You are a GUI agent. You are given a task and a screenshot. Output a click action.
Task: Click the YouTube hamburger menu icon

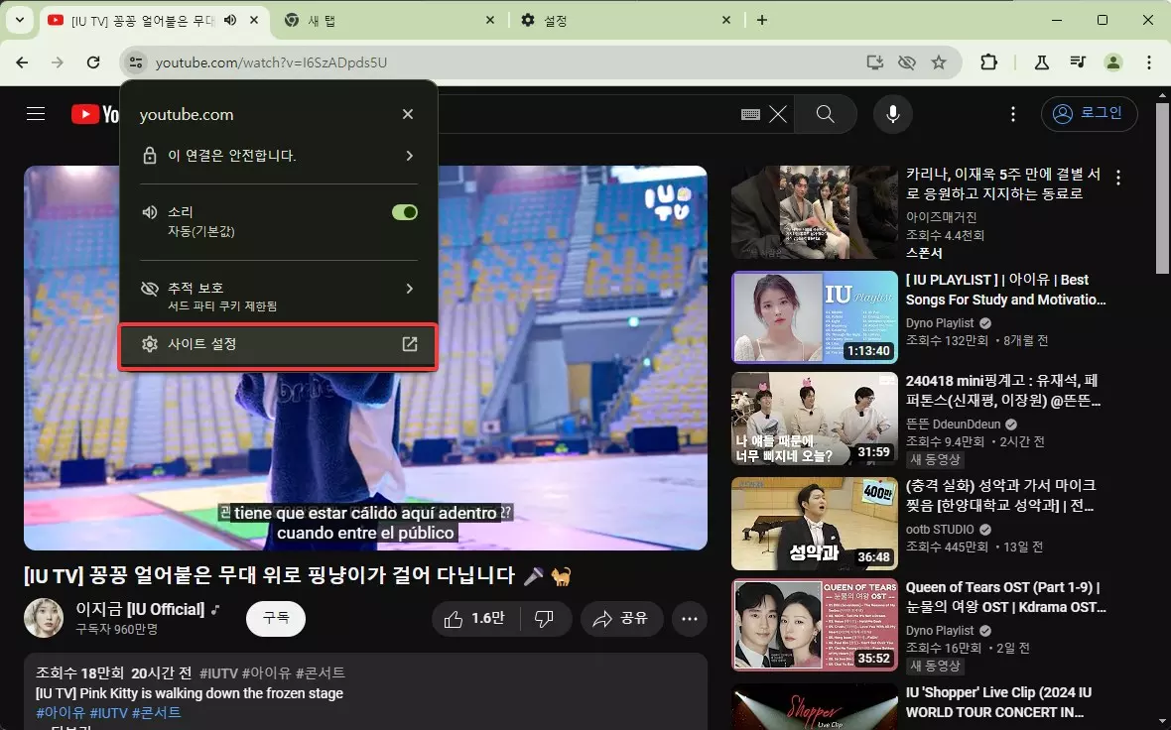[x=36, y=113]
